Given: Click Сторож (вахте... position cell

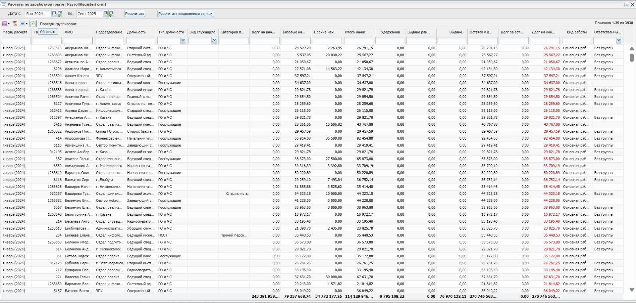Looking at the screenshot, I should point(140,131).
